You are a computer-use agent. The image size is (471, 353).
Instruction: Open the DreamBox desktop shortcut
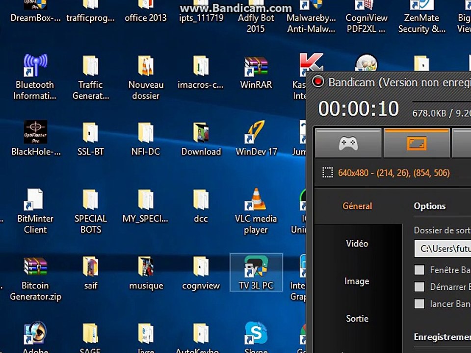click(35, 12)
